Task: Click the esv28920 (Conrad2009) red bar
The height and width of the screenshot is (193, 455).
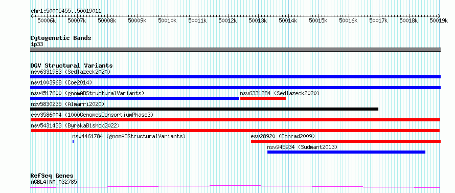Action: (x=346, y=141)
